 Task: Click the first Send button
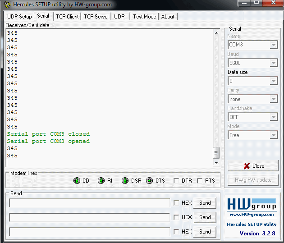coord(205,203)
